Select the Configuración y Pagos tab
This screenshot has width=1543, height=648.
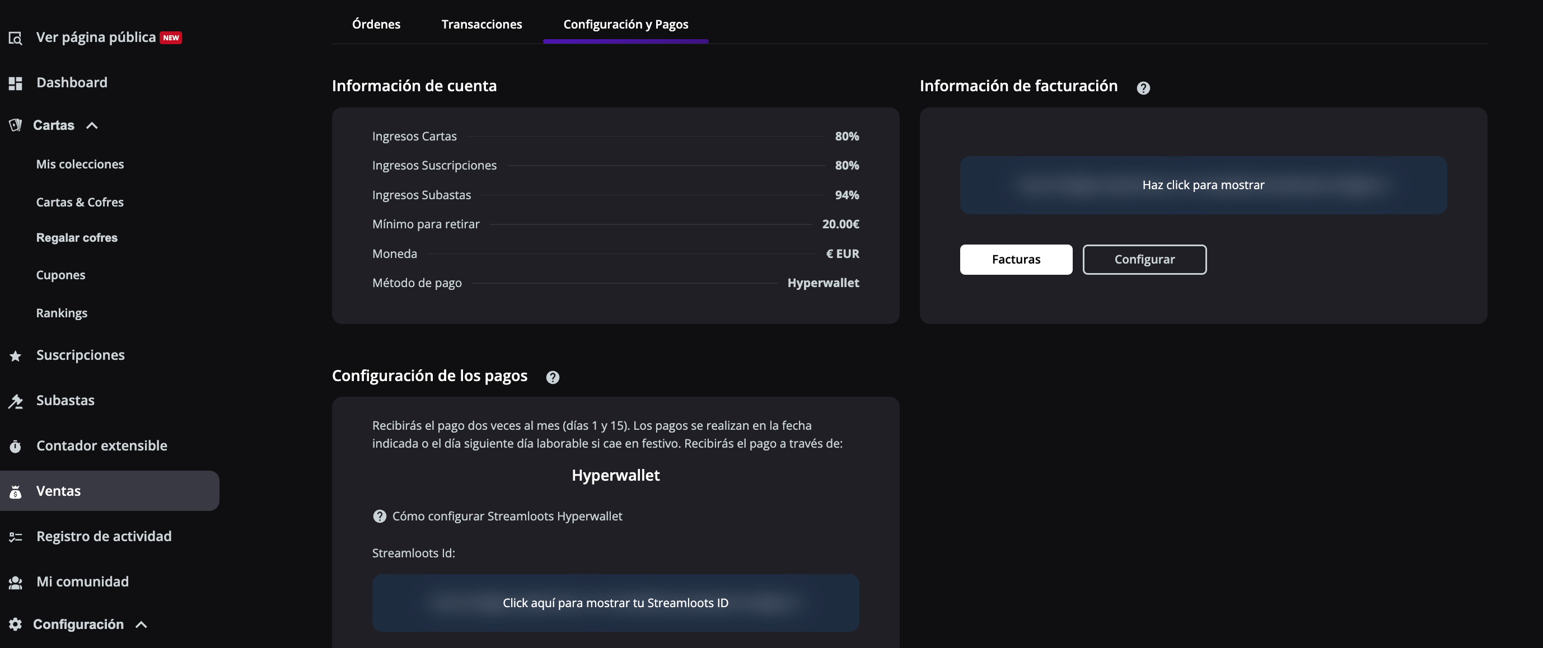pyautogui.click(x=625, y=25)
